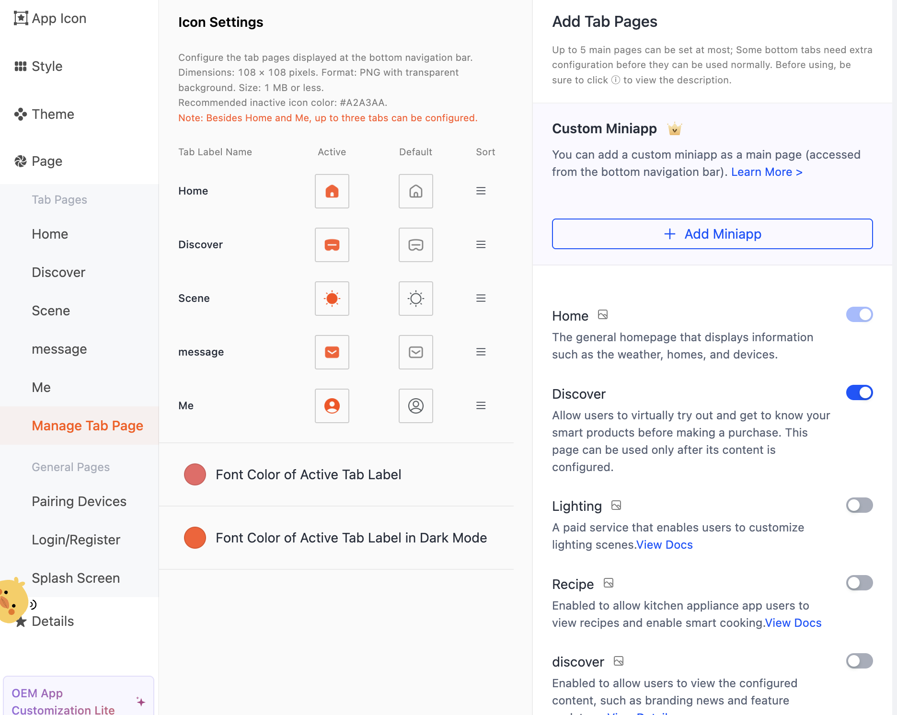
Task: Switch to Manage Tab Page
Action: (x=87, y=426)
